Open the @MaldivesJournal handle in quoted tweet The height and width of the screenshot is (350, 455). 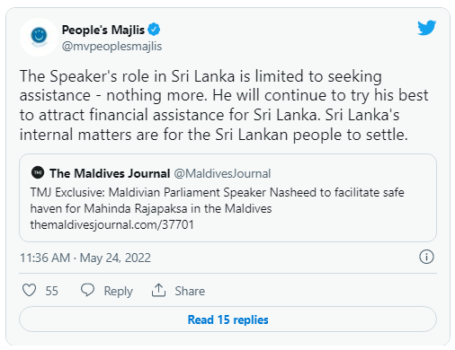coord(222,173)
